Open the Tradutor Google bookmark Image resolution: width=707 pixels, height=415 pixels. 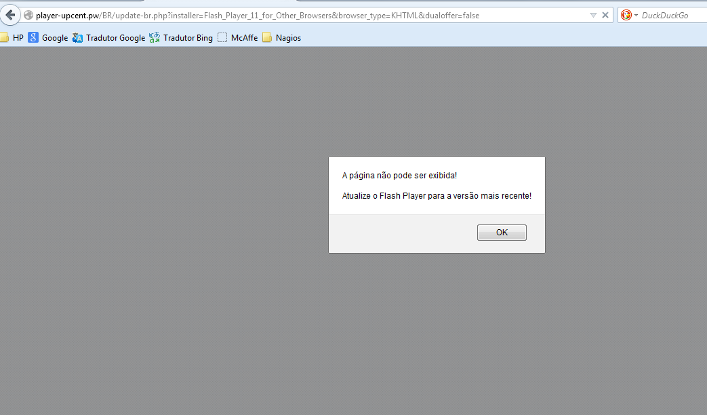tap(108, 38)
